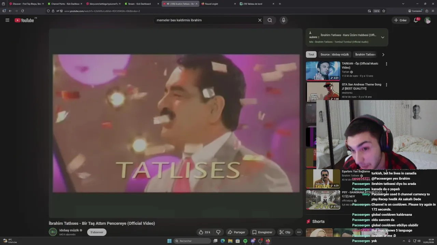
Task: Open the browser sidebar toggle icon
Action: (4, 11)
